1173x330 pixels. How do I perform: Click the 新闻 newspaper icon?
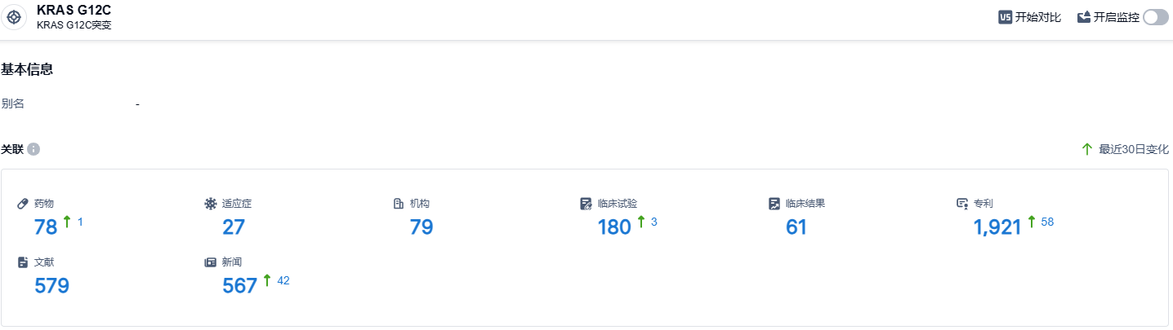211,262
